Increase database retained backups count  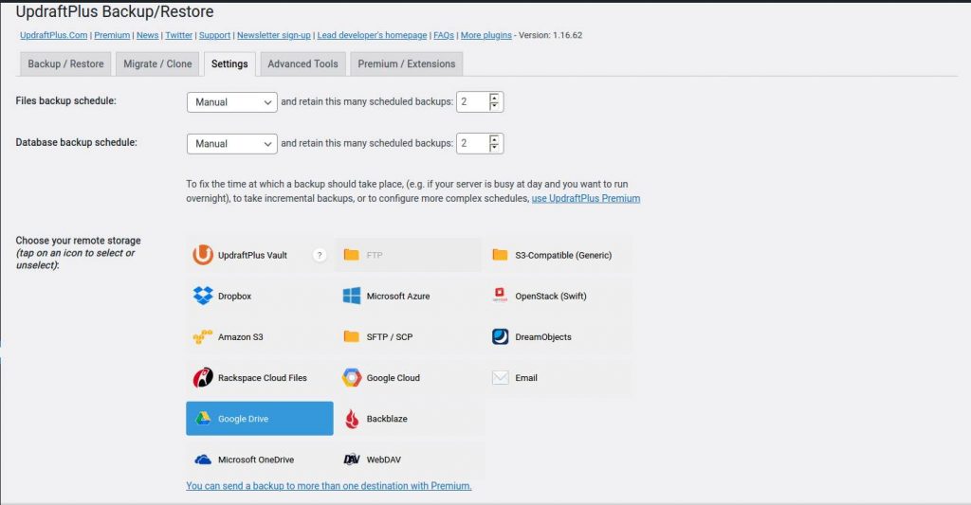pyautogui.click(x=493, y=139)
